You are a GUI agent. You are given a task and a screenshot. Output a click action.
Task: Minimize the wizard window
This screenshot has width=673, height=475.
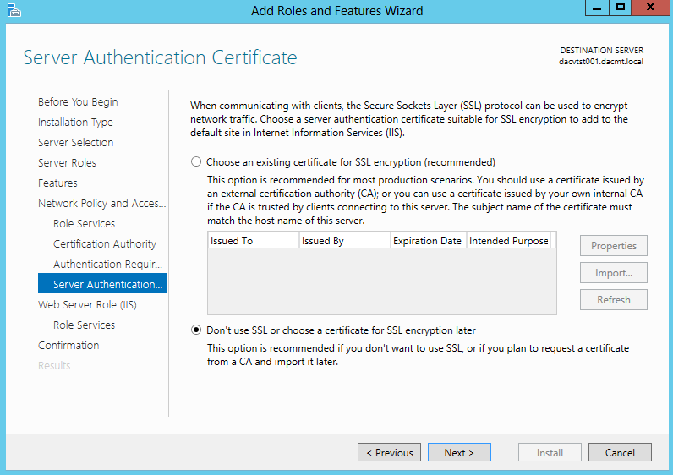coord(597,8)
